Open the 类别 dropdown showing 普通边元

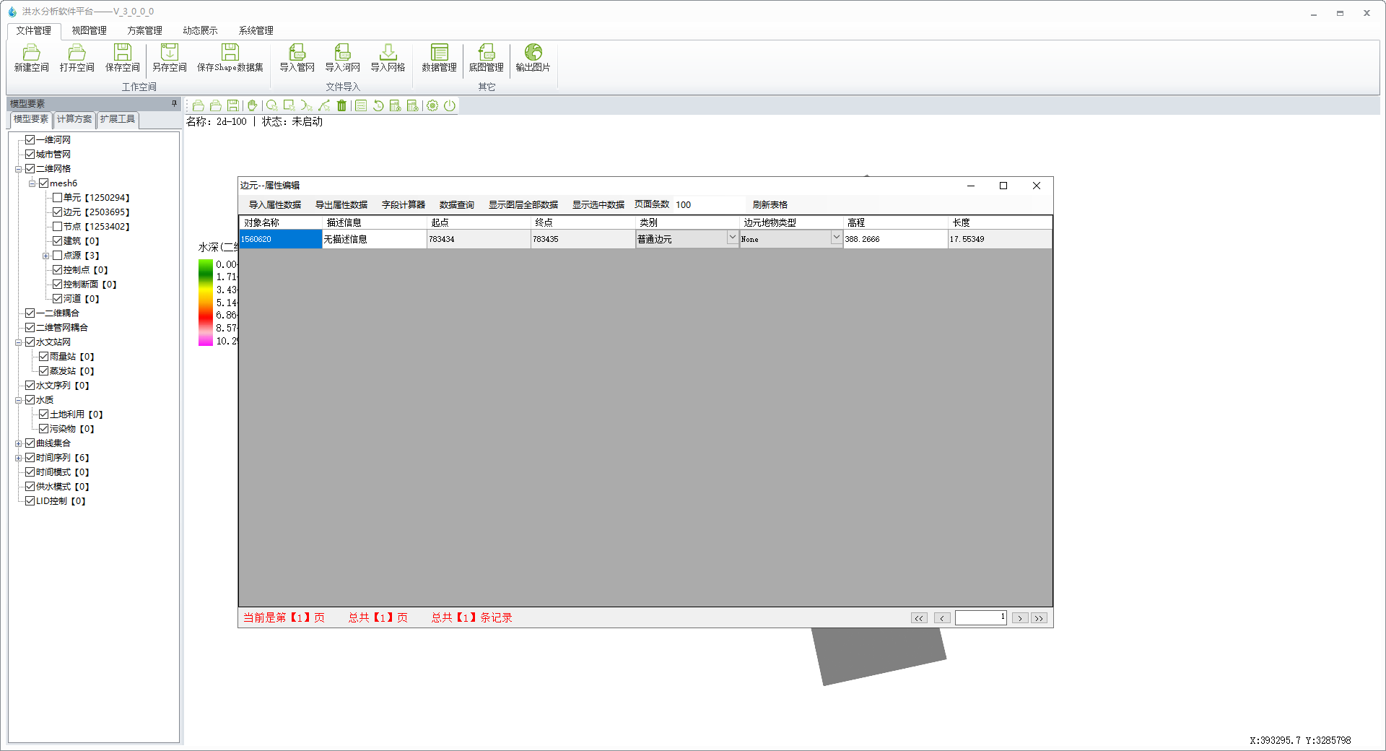coord(732,238)
